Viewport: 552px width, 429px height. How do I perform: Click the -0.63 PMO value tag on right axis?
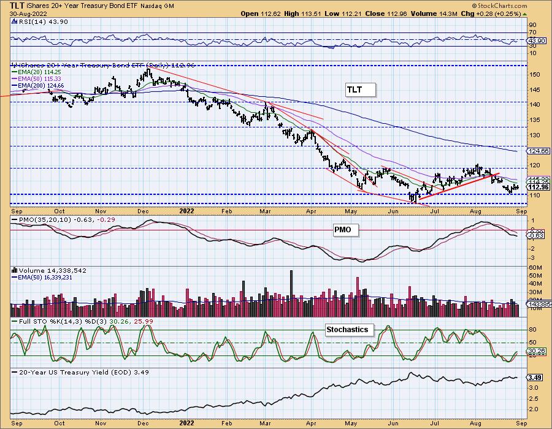[x=537, y=235]
